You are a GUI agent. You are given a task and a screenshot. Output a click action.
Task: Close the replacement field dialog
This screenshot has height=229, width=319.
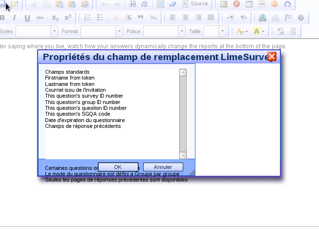tap(272, 56)
